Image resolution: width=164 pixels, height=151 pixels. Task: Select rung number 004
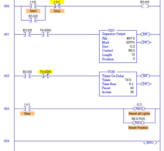pos(7,141)
